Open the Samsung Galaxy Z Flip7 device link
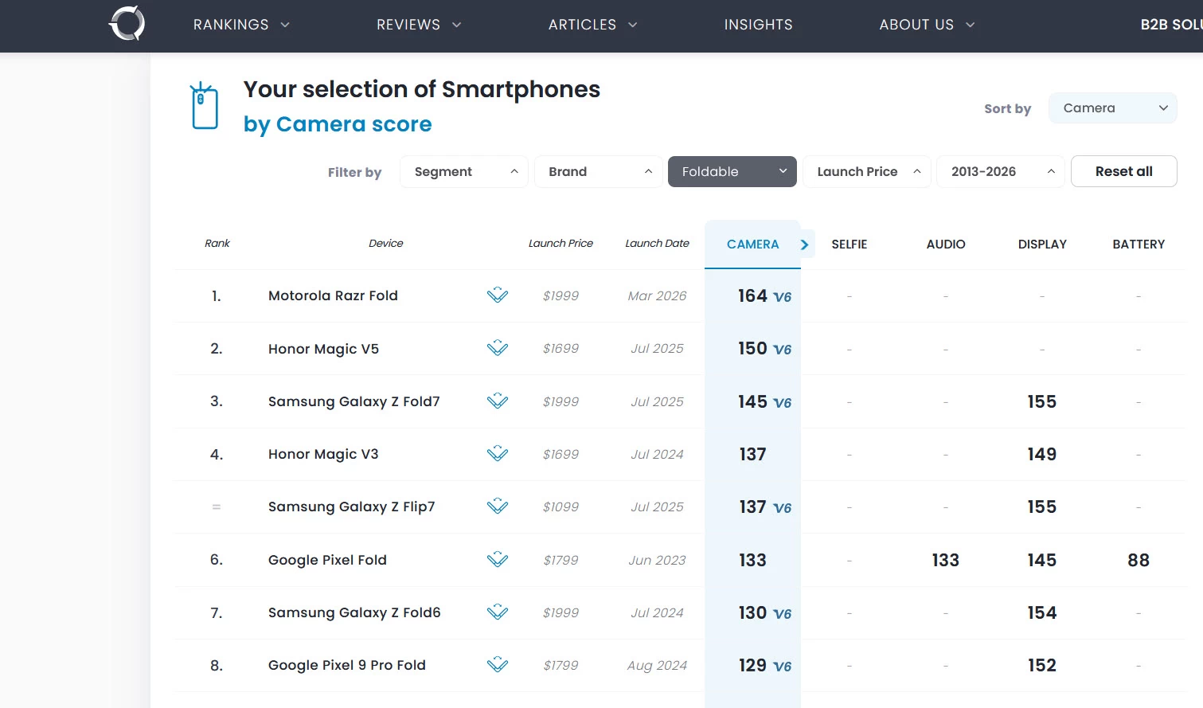The width and height of the screenshot is (1203, 708). pos(351,507)
